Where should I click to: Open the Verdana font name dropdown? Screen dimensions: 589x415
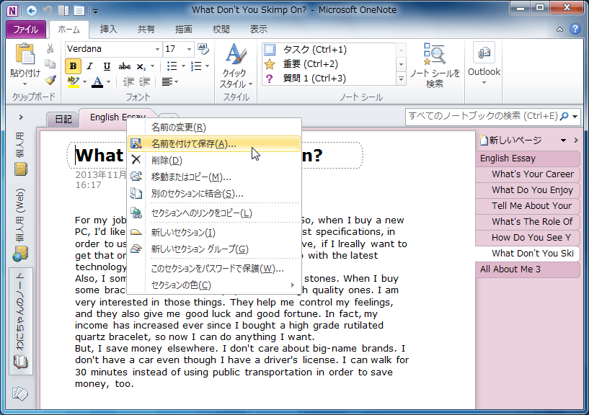click(157, 49)
